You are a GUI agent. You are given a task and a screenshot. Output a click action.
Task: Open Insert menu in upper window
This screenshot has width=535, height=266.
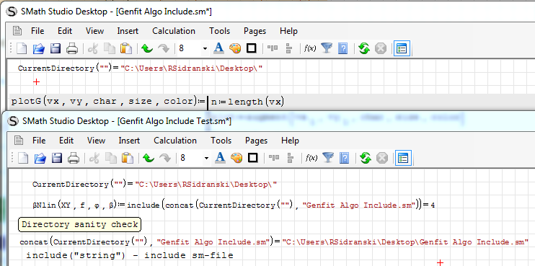click(x=128, y=31)
